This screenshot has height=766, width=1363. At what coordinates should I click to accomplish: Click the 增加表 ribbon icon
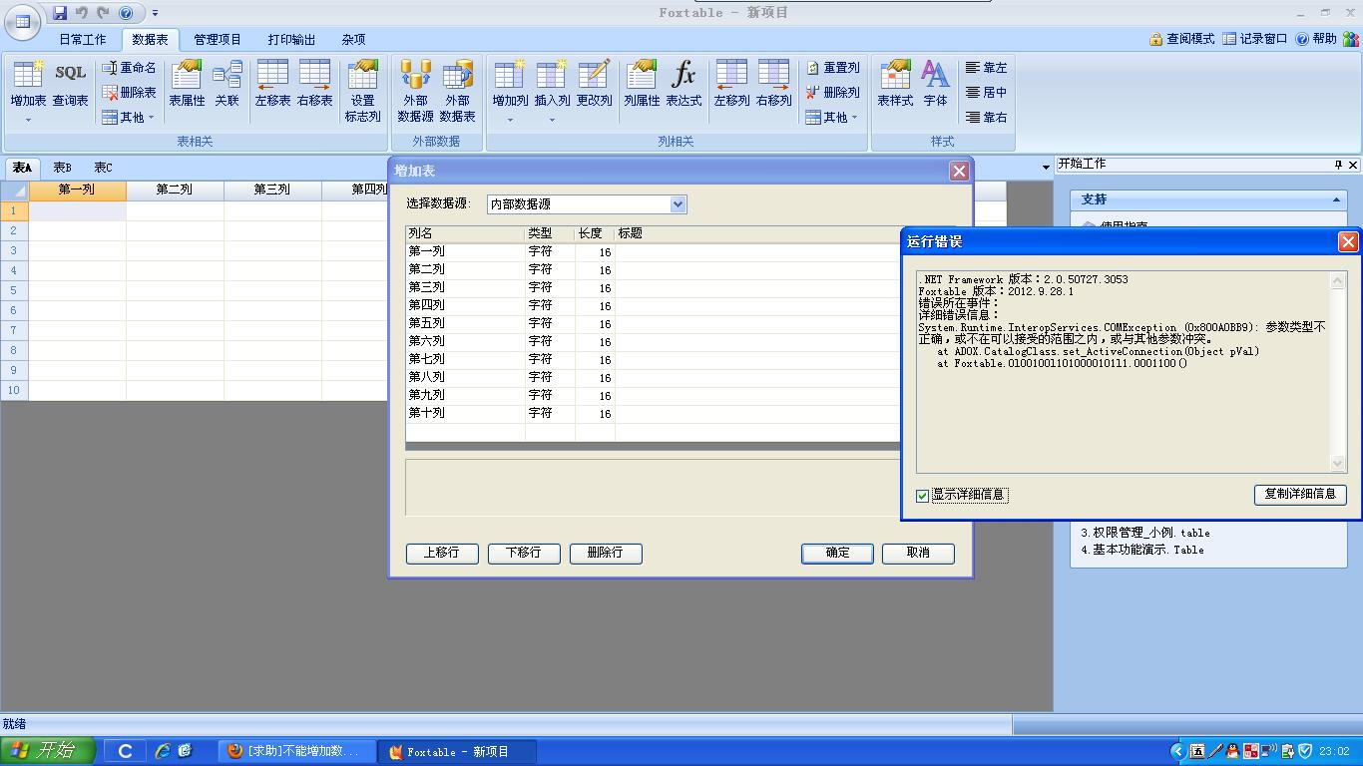(28, 84)
